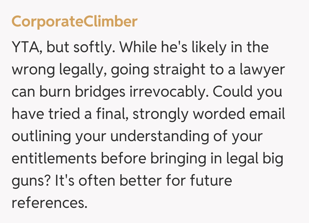The width and height of the screenshot is (309, 223).
Task: Click the word "Could" in the comment
Action: coord(234,92)
